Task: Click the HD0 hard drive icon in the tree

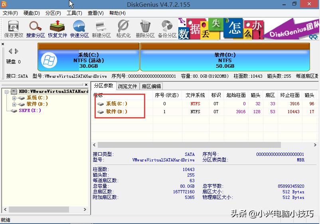Action: click(x=14, y=92)
